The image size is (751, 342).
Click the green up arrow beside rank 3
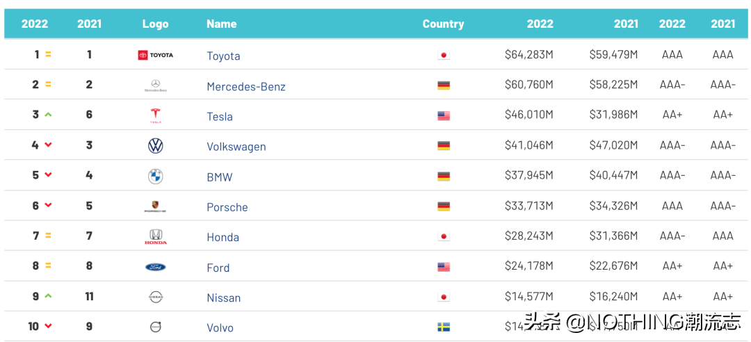coord(48,115)
